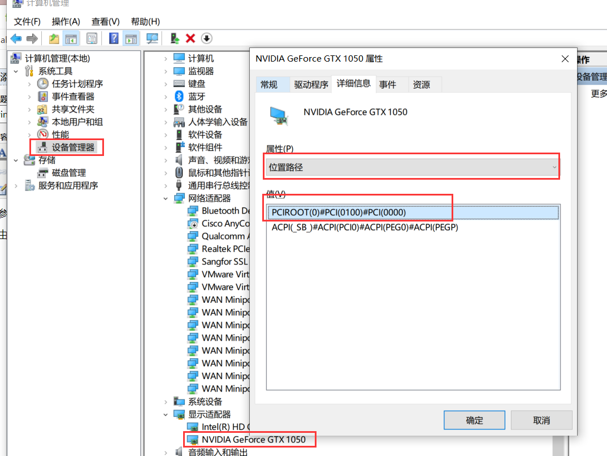
Task: Open the 操作(A) menu
Action: tap(66, 21)
